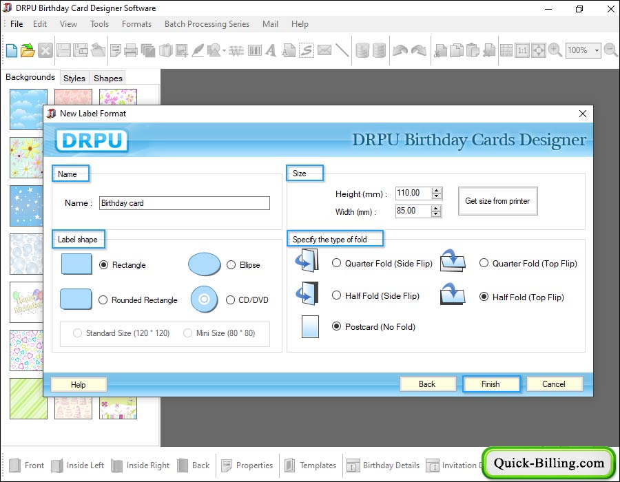Click the Save disk toolbar icon

[63, 50]
